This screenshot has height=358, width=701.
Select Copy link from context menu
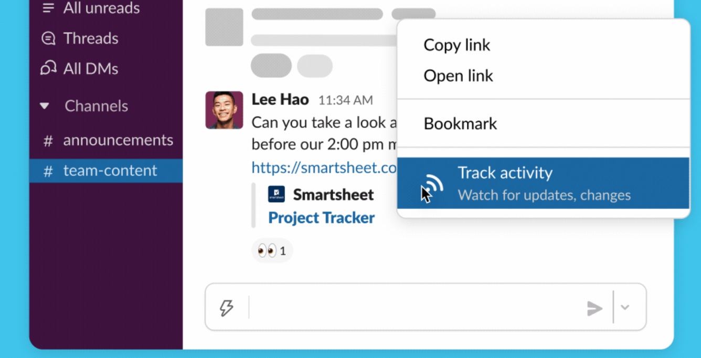(456, 45)
